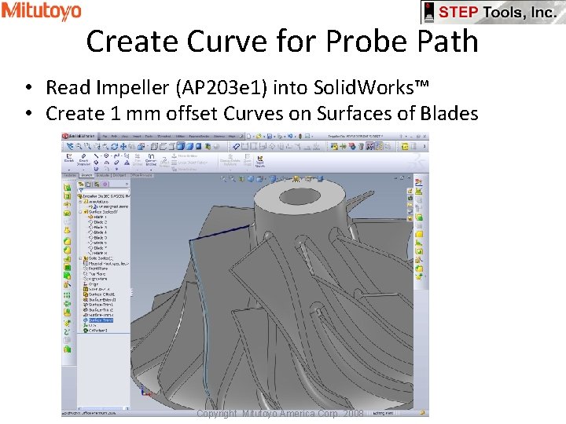Screen dimensions: 566x424
Task: Click the Save icon in title bar
Action: click(270, 137)
